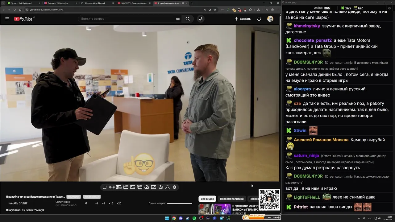Take a screenshot with camera icon

pos(160,187)
